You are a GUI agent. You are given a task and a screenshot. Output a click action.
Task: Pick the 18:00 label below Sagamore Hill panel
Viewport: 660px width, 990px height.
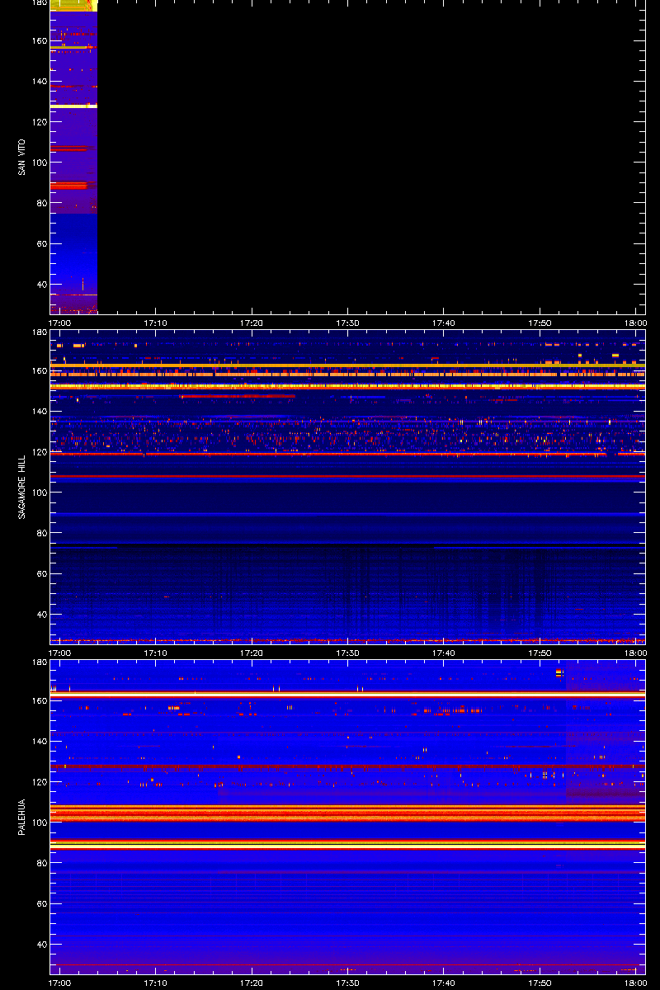pyautogui.click(x=635, y=653)
